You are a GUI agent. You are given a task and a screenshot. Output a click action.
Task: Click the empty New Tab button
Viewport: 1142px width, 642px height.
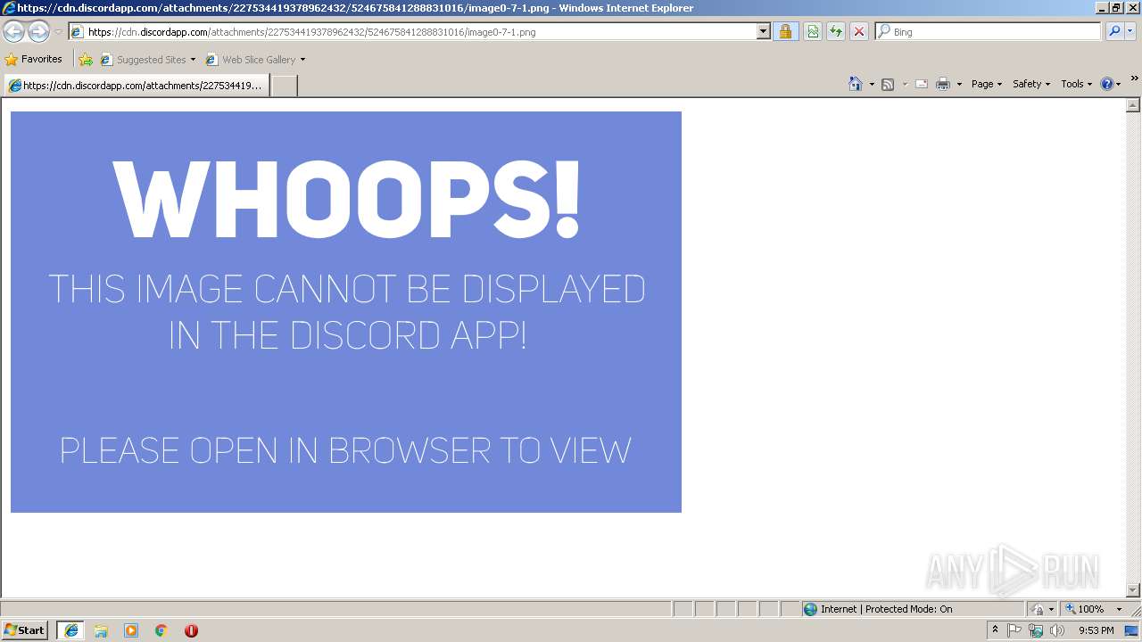(284, 86)
